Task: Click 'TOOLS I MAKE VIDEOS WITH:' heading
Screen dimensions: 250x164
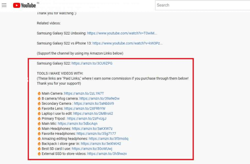Action: pos(60,73)
